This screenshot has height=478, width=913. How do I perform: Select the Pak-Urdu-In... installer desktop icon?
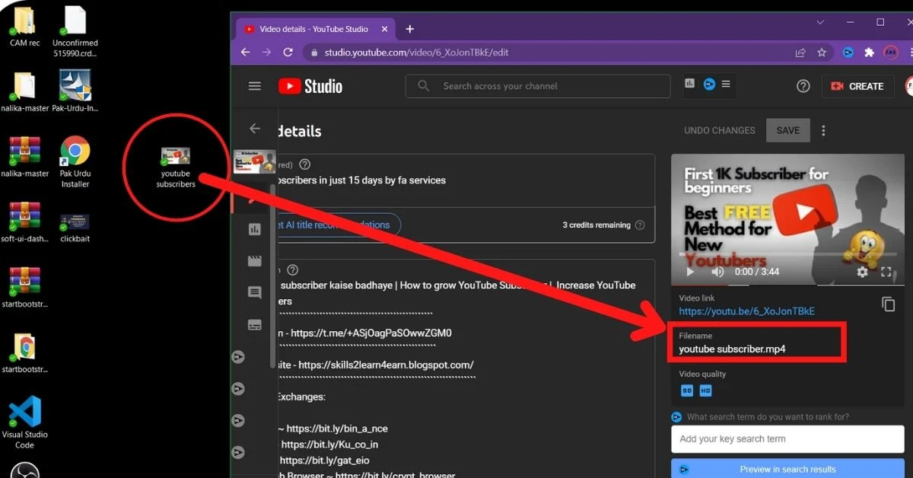(75, 91)
